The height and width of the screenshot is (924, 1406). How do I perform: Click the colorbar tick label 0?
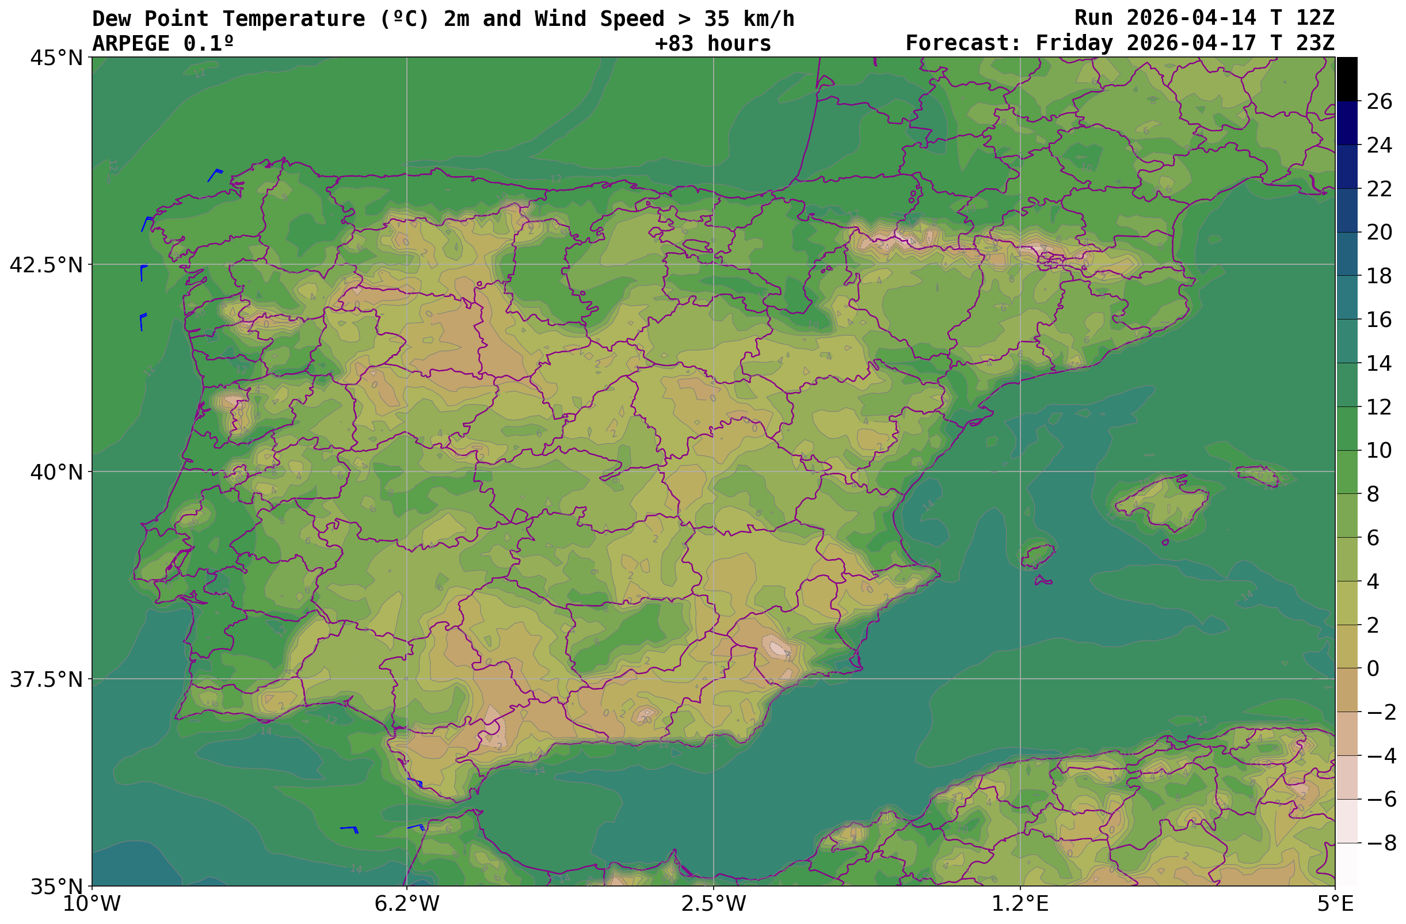tap(1373, 669)
